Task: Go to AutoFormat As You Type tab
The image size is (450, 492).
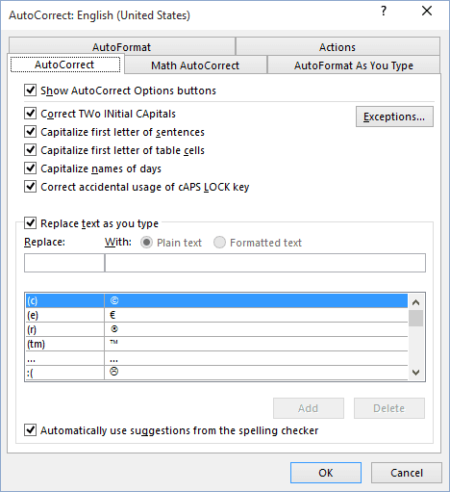Action: (354, 65)
